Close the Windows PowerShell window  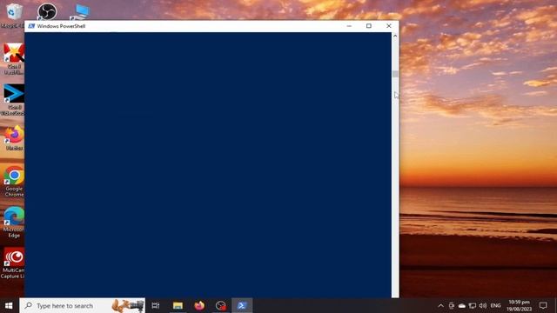pyautogui.click(x=389, y=26)
